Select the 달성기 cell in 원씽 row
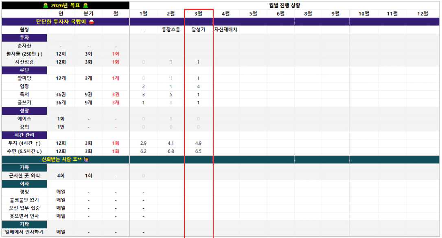The width and height of the screenshot is (442, 238). (199, 30)
